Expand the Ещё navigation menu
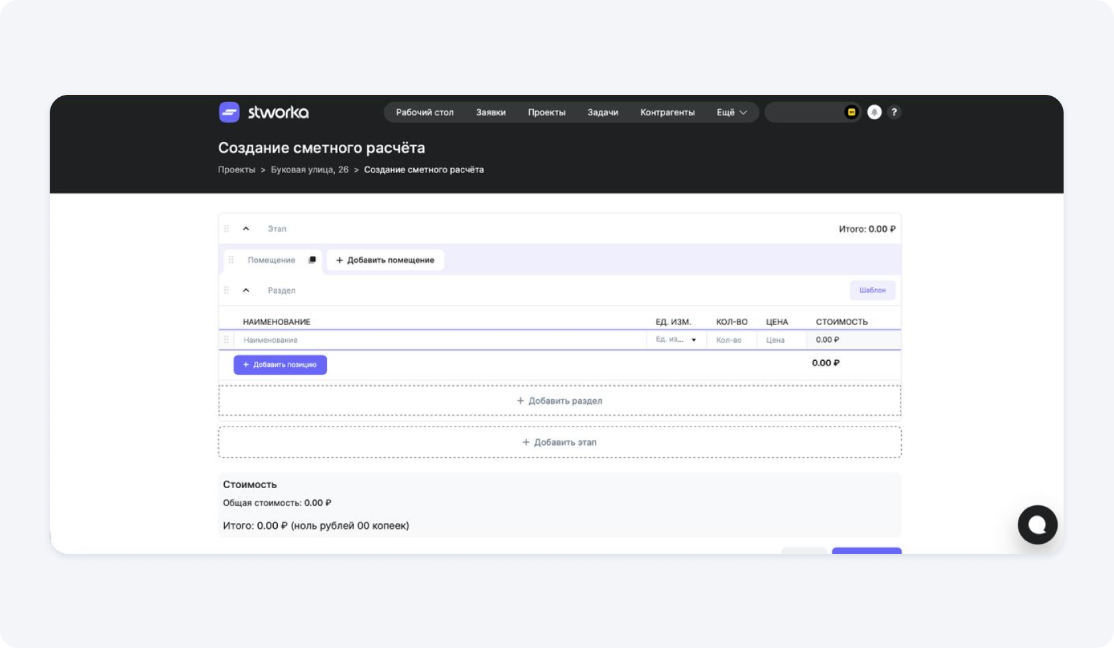Viewport: 1114px width, 648px height. pos(731,112)
